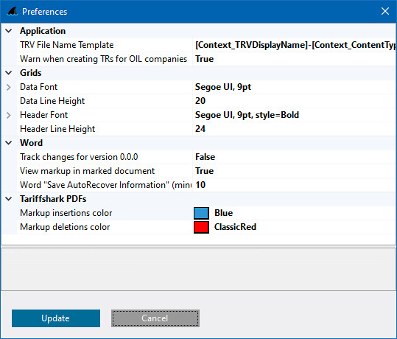This screenshot has height=339, width=397.
Task: Expand the Header Font property
Action: pos(9,115)
